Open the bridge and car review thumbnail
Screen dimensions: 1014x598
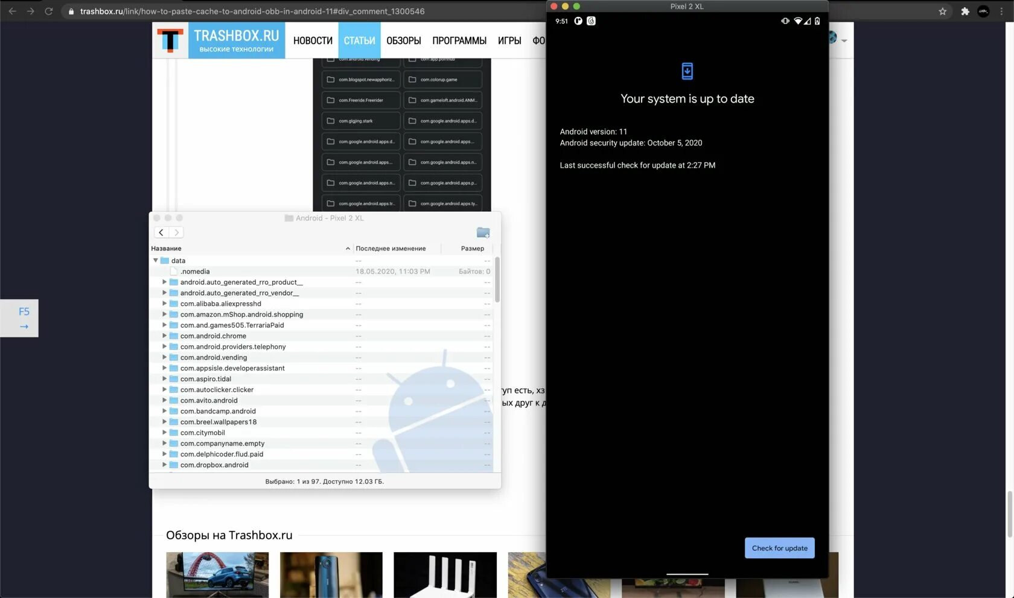click(217, 574)
